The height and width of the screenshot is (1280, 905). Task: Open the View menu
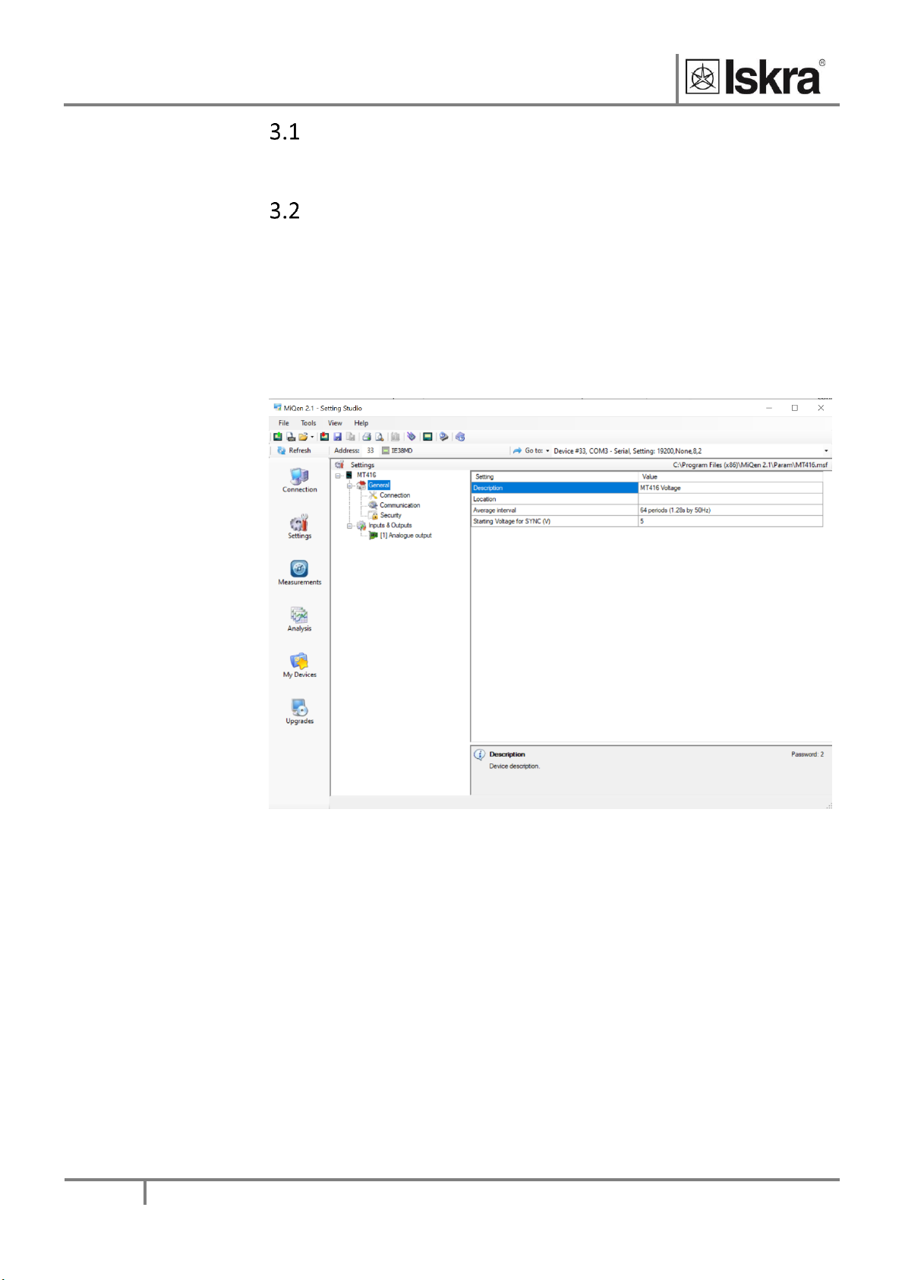click(x=335, y=423)
